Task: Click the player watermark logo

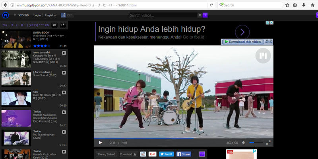Action: 263,56
